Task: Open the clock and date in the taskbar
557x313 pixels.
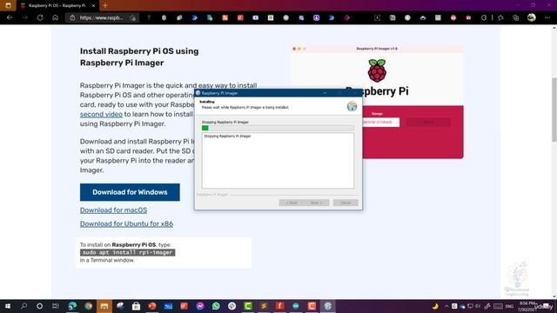Action: [x=527, y=306]
